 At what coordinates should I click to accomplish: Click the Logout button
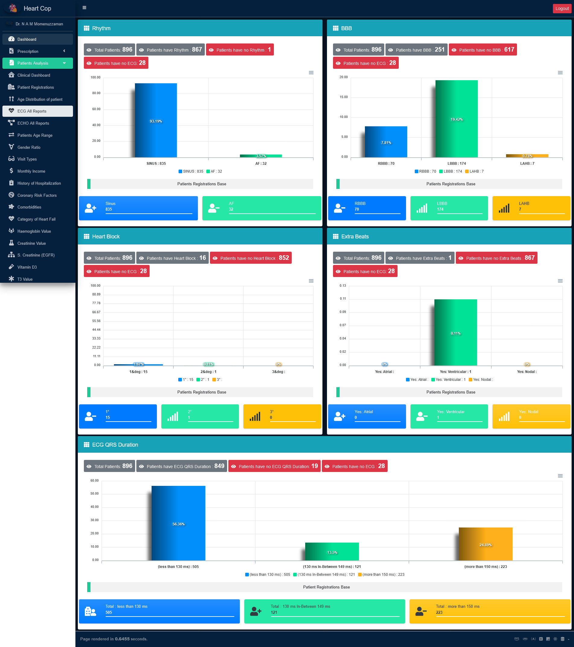(562, 8)
